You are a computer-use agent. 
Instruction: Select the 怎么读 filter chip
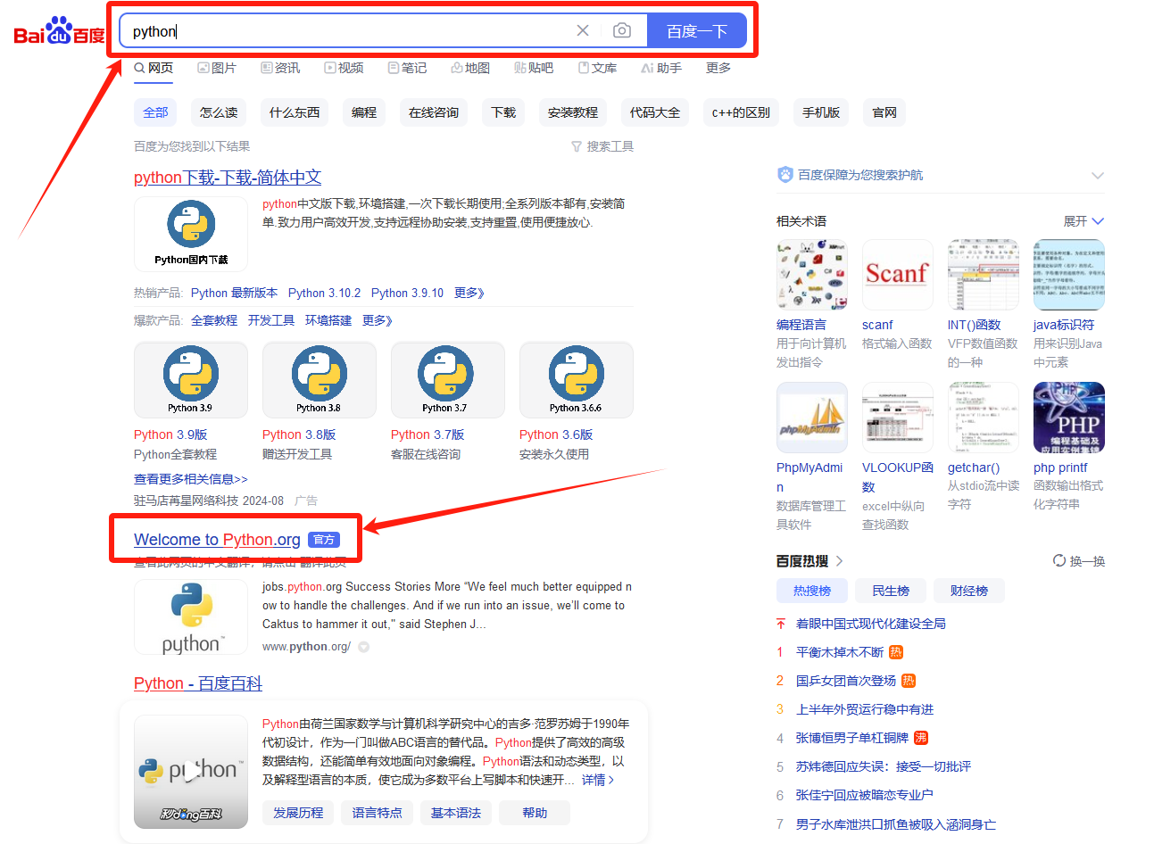219,112
